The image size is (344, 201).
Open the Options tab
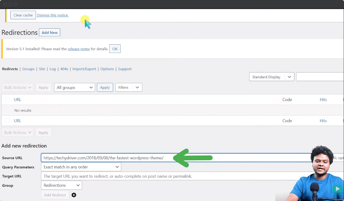click(107, 69)
